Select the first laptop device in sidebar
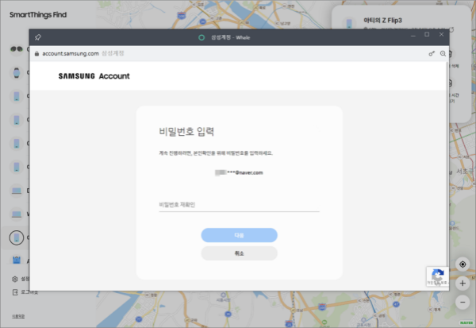The height and width of the screenshot is (328, 476). (x=17, y=191)
